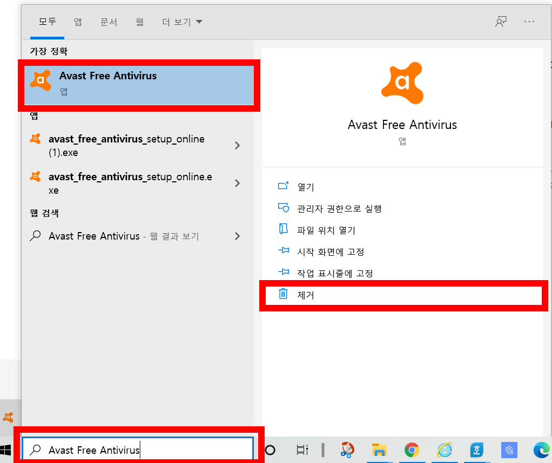Click the 열기 open icon
This screenshot has width=552, height=463.
[283, 186]
